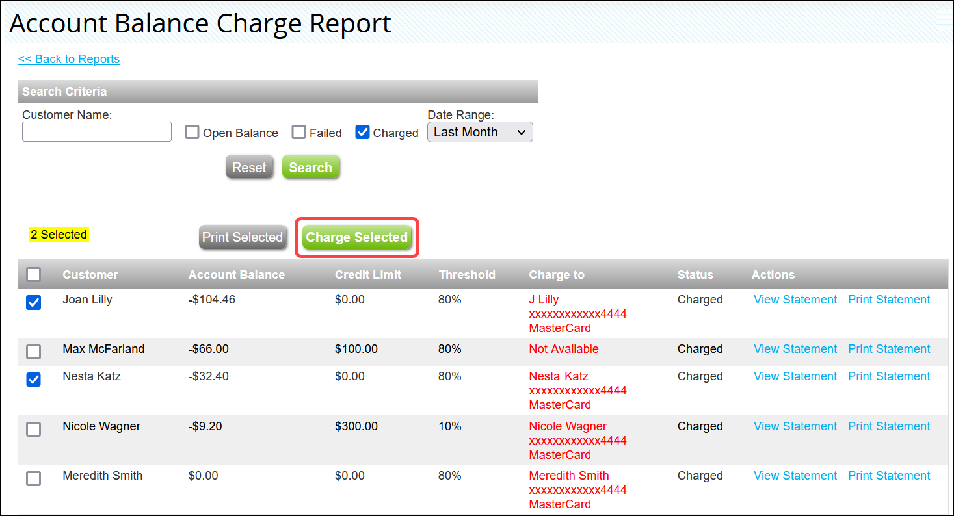Tick the checkbox for Nicole Wagner
Viewport: 954px width, 516px height.
pyautogui.click(x=34, y=429)
